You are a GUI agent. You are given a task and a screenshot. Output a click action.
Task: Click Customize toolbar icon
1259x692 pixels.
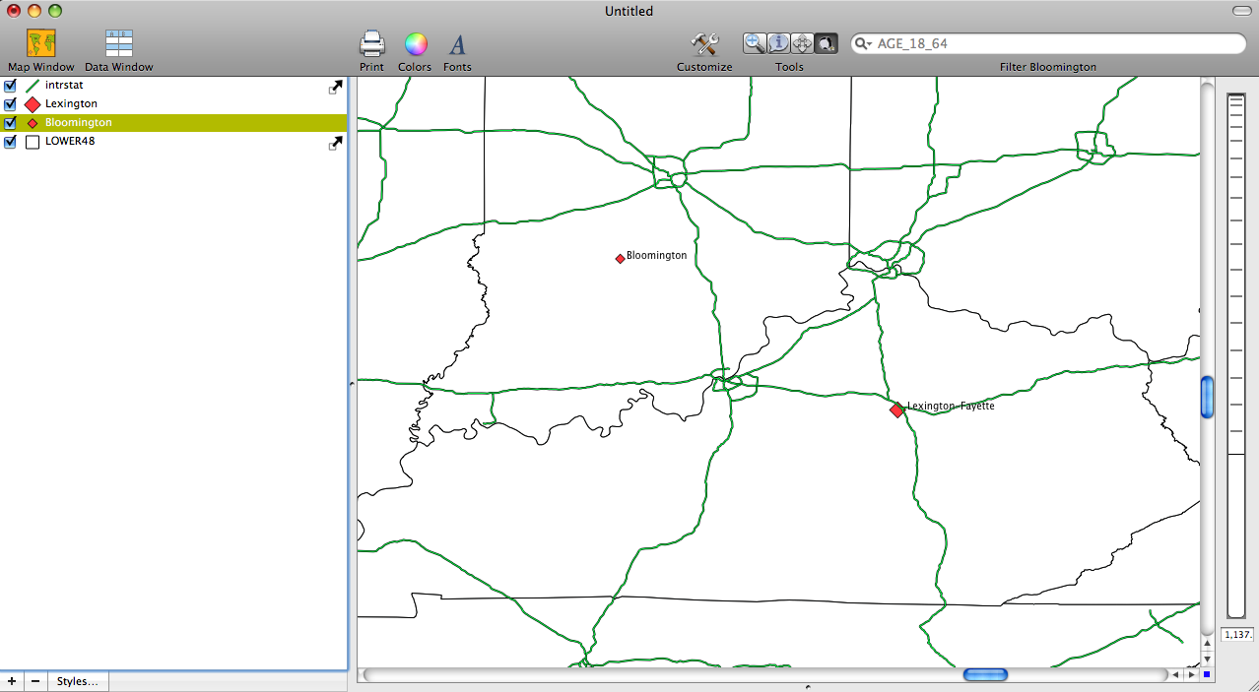coord(704,44)
